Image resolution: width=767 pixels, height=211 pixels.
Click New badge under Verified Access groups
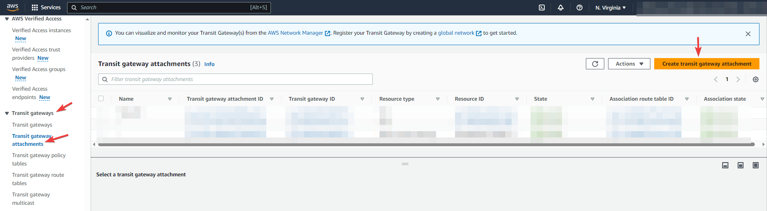click(x=21, y=78)
